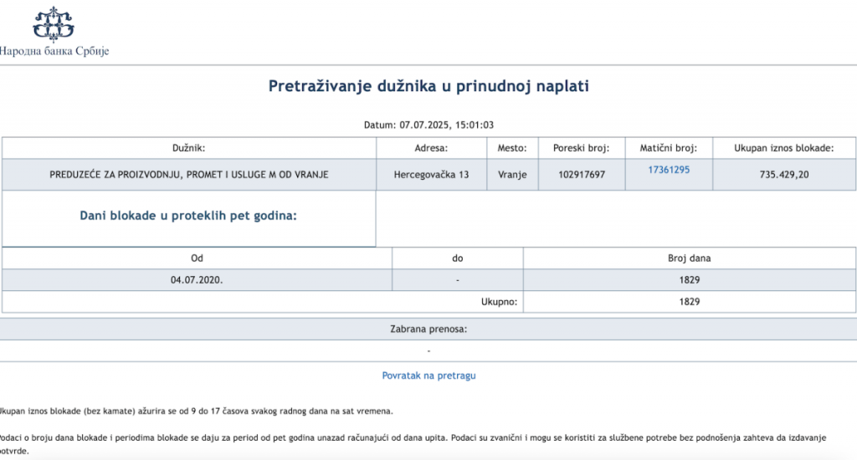Screen dimensions: 857x460
Task: Click the Datum timestamp line
Action: (x=428, y=125)
